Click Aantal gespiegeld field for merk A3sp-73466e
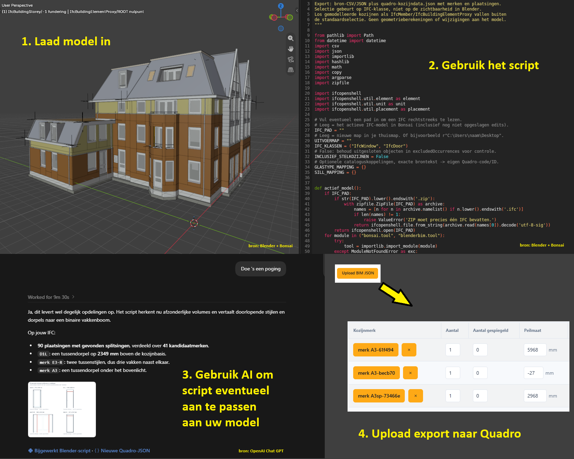Screen dimensions: 574x459 pos(480,396)
